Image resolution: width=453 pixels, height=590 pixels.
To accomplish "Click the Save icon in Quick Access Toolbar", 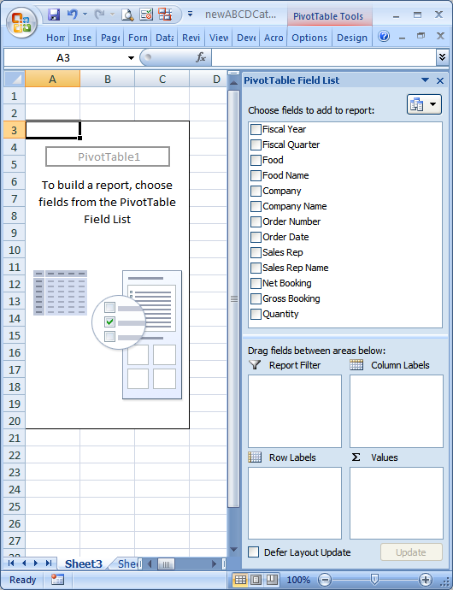I will (54, 15).
